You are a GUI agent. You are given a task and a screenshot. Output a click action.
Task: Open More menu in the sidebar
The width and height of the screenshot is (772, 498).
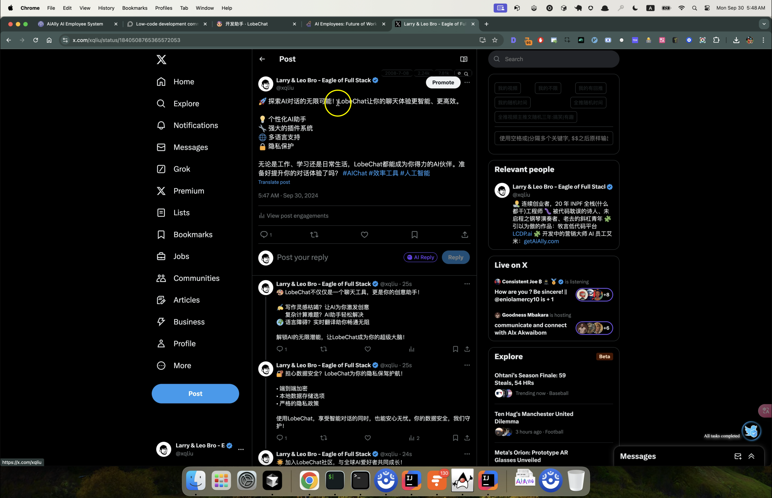(174, 366)
